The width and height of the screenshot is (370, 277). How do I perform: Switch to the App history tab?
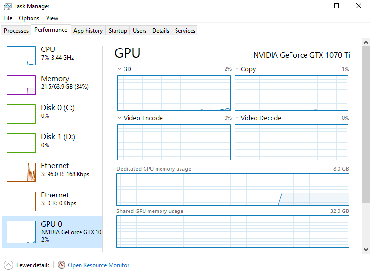coord(88,31)
